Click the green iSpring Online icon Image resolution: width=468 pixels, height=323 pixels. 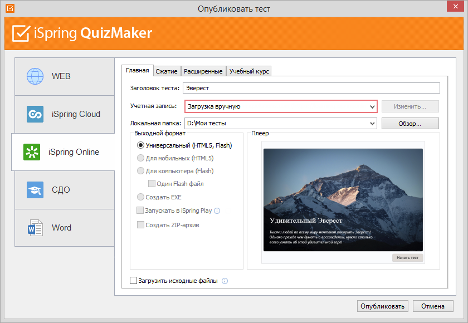point(32,152)
